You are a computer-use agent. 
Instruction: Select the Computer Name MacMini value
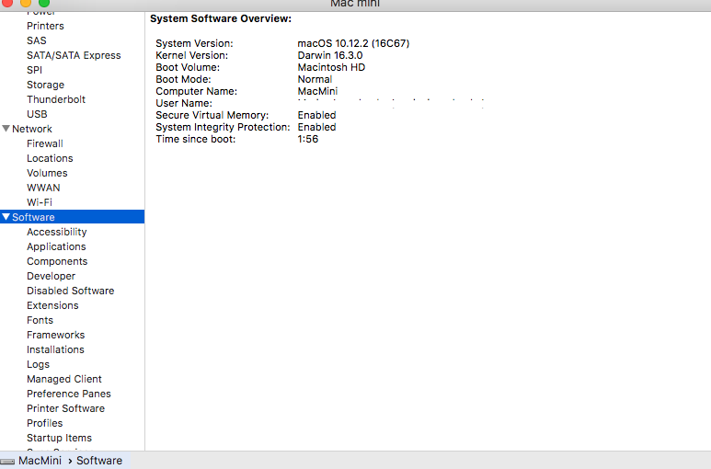pos(317,91)
